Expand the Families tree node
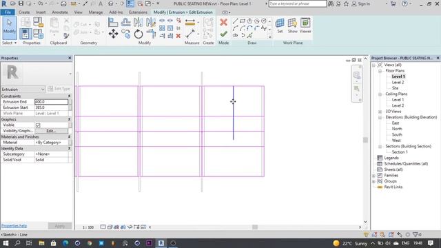The image size is (441, 248). pyautogui.click(x=373, y=176)
